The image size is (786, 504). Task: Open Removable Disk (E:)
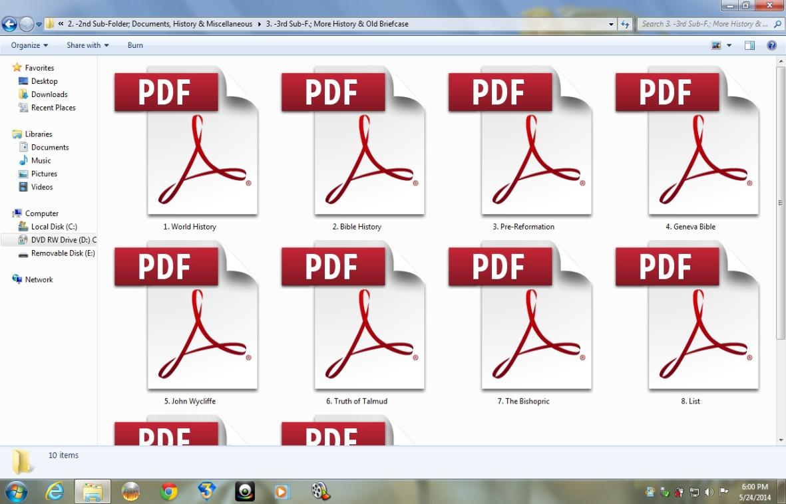click(57, 253)
